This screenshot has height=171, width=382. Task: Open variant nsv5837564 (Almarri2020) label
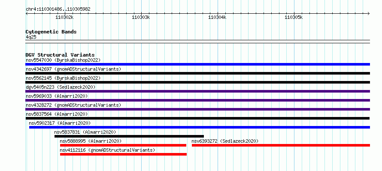tap(57, 114)
